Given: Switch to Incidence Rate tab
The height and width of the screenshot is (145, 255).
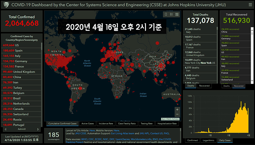Looking at the screenshot, I should click(x=106, y=124).
